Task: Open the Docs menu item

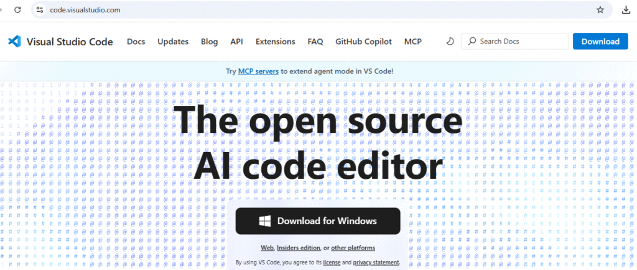Action: pyautogui.click(x=136, y=42)
